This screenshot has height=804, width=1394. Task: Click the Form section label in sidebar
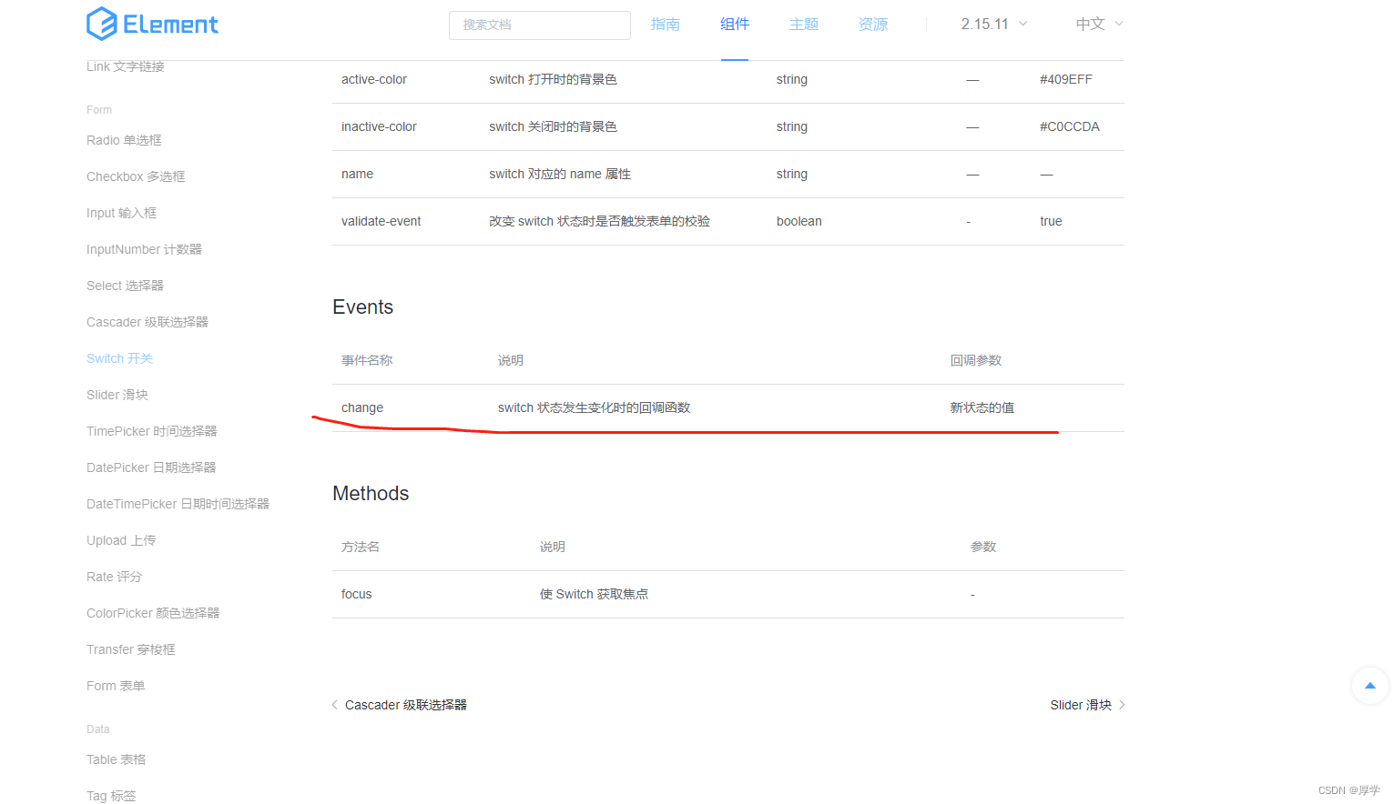click(x=99, y=110)
